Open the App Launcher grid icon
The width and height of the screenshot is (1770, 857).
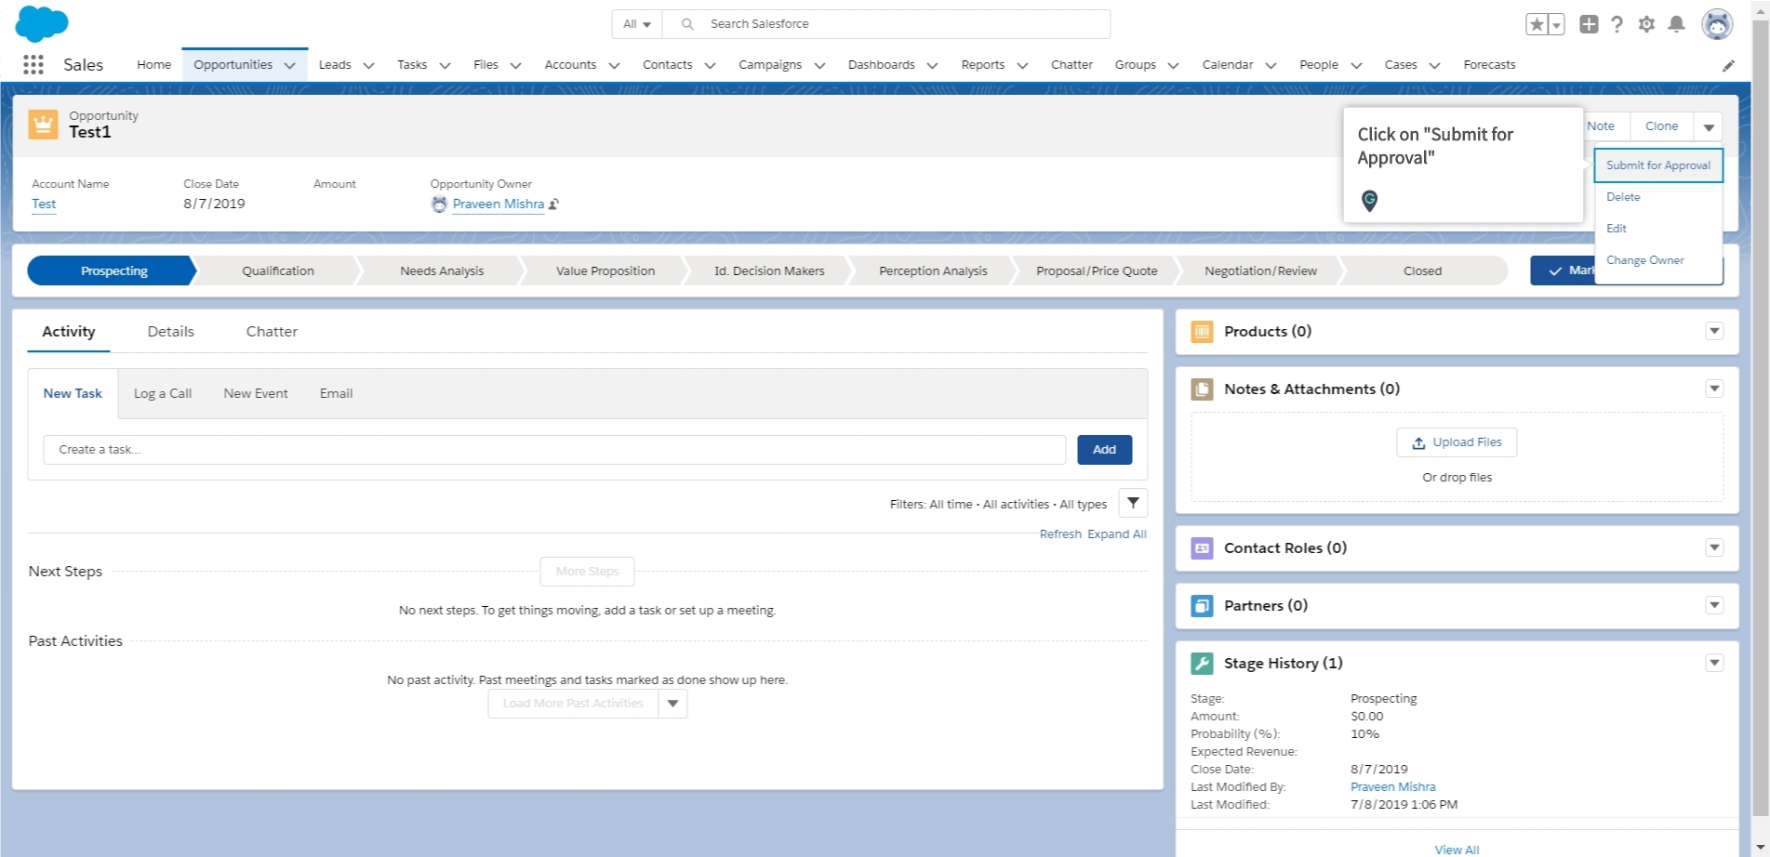point(33,64)
